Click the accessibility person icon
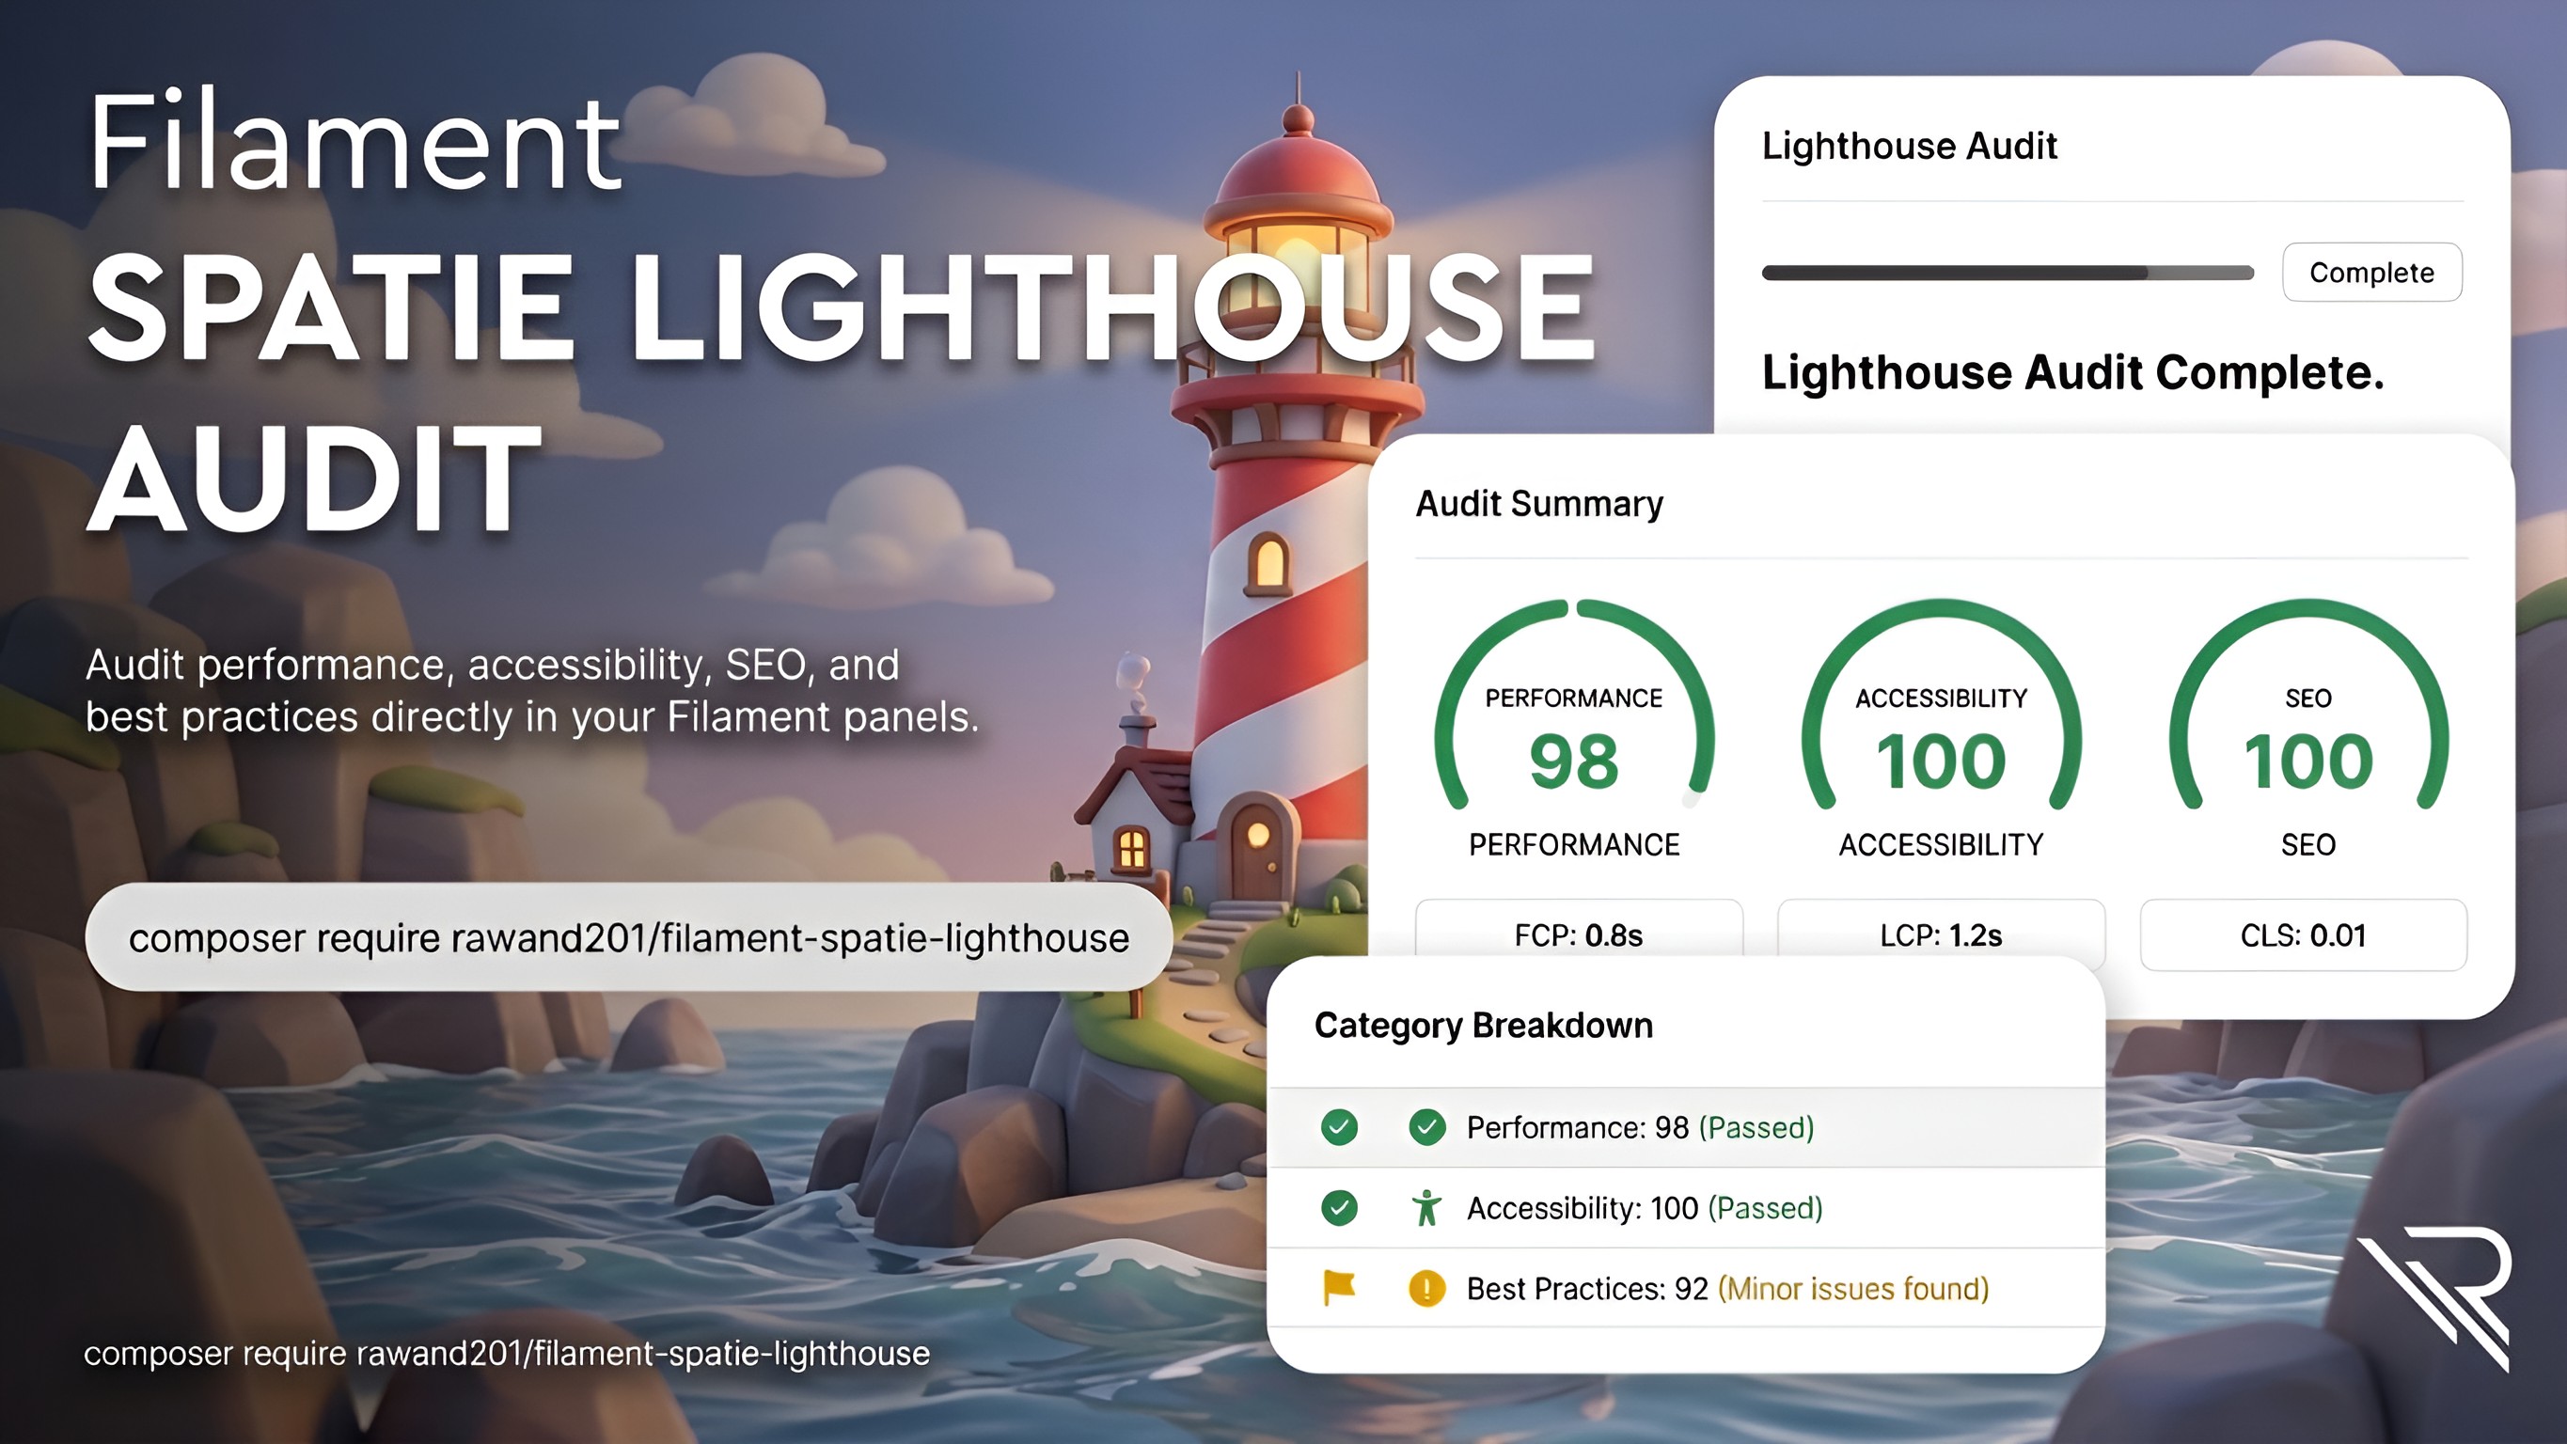Screen dimensions: 2567x1444 tap(1427, 1208)
